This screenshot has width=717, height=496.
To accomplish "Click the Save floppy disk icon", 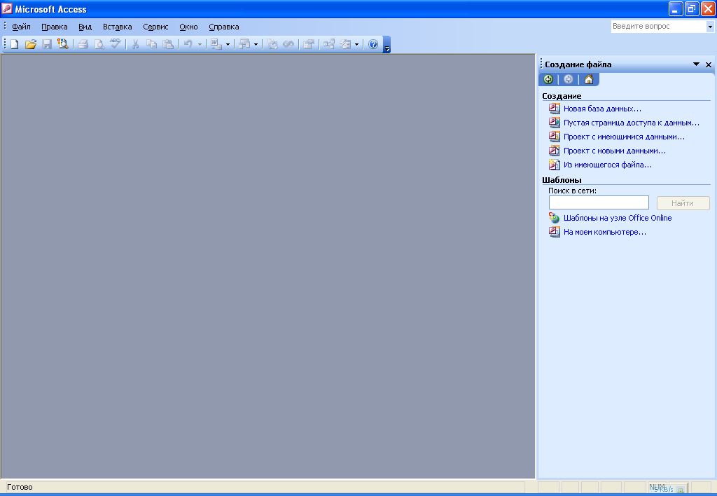I will pos(47,44).
